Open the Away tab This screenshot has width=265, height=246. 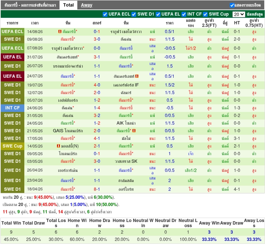[86, 5]
